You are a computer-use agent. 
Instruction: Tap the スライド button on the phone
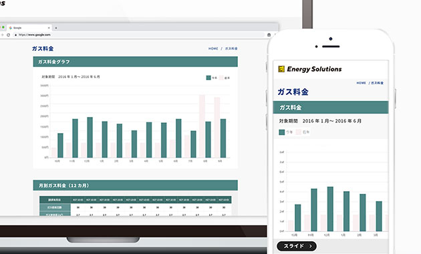click(297, 246)
